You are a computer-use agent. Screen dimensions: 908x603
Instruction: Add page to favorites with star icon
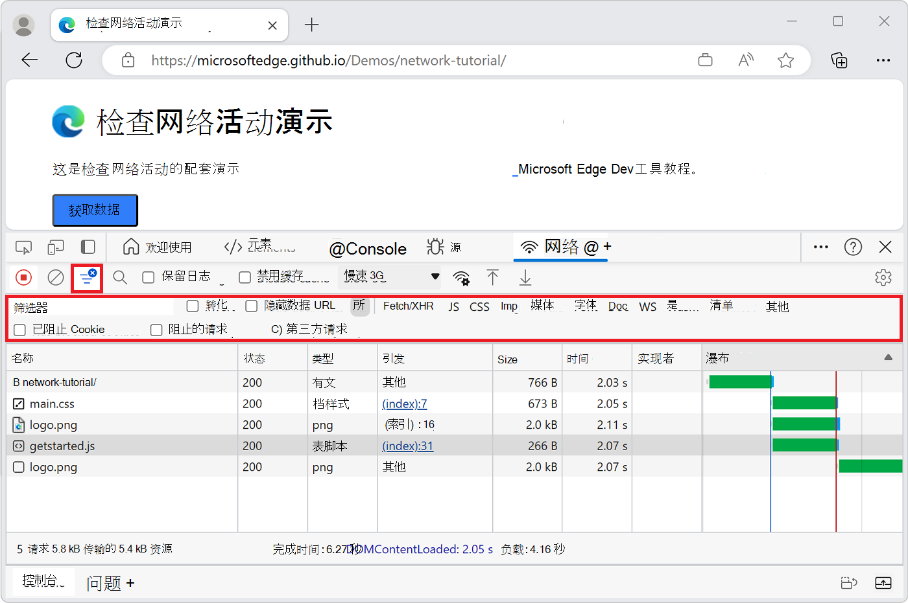(x=786, y=60)
